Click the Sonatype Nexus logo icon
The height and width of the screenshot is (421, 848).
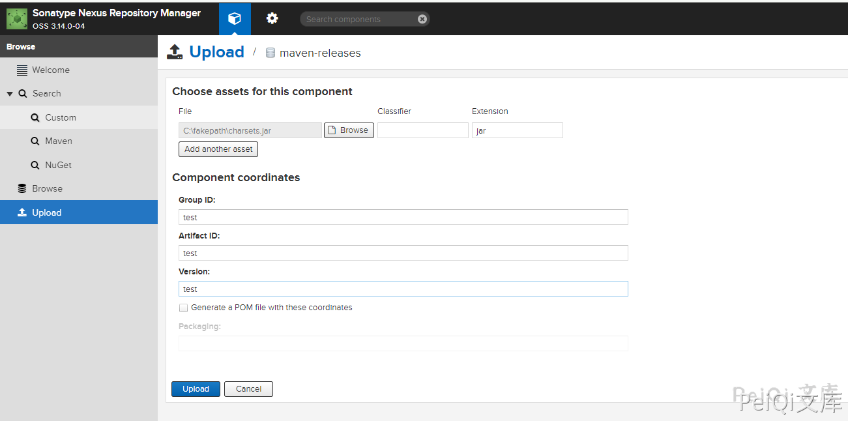click(17, 19)
